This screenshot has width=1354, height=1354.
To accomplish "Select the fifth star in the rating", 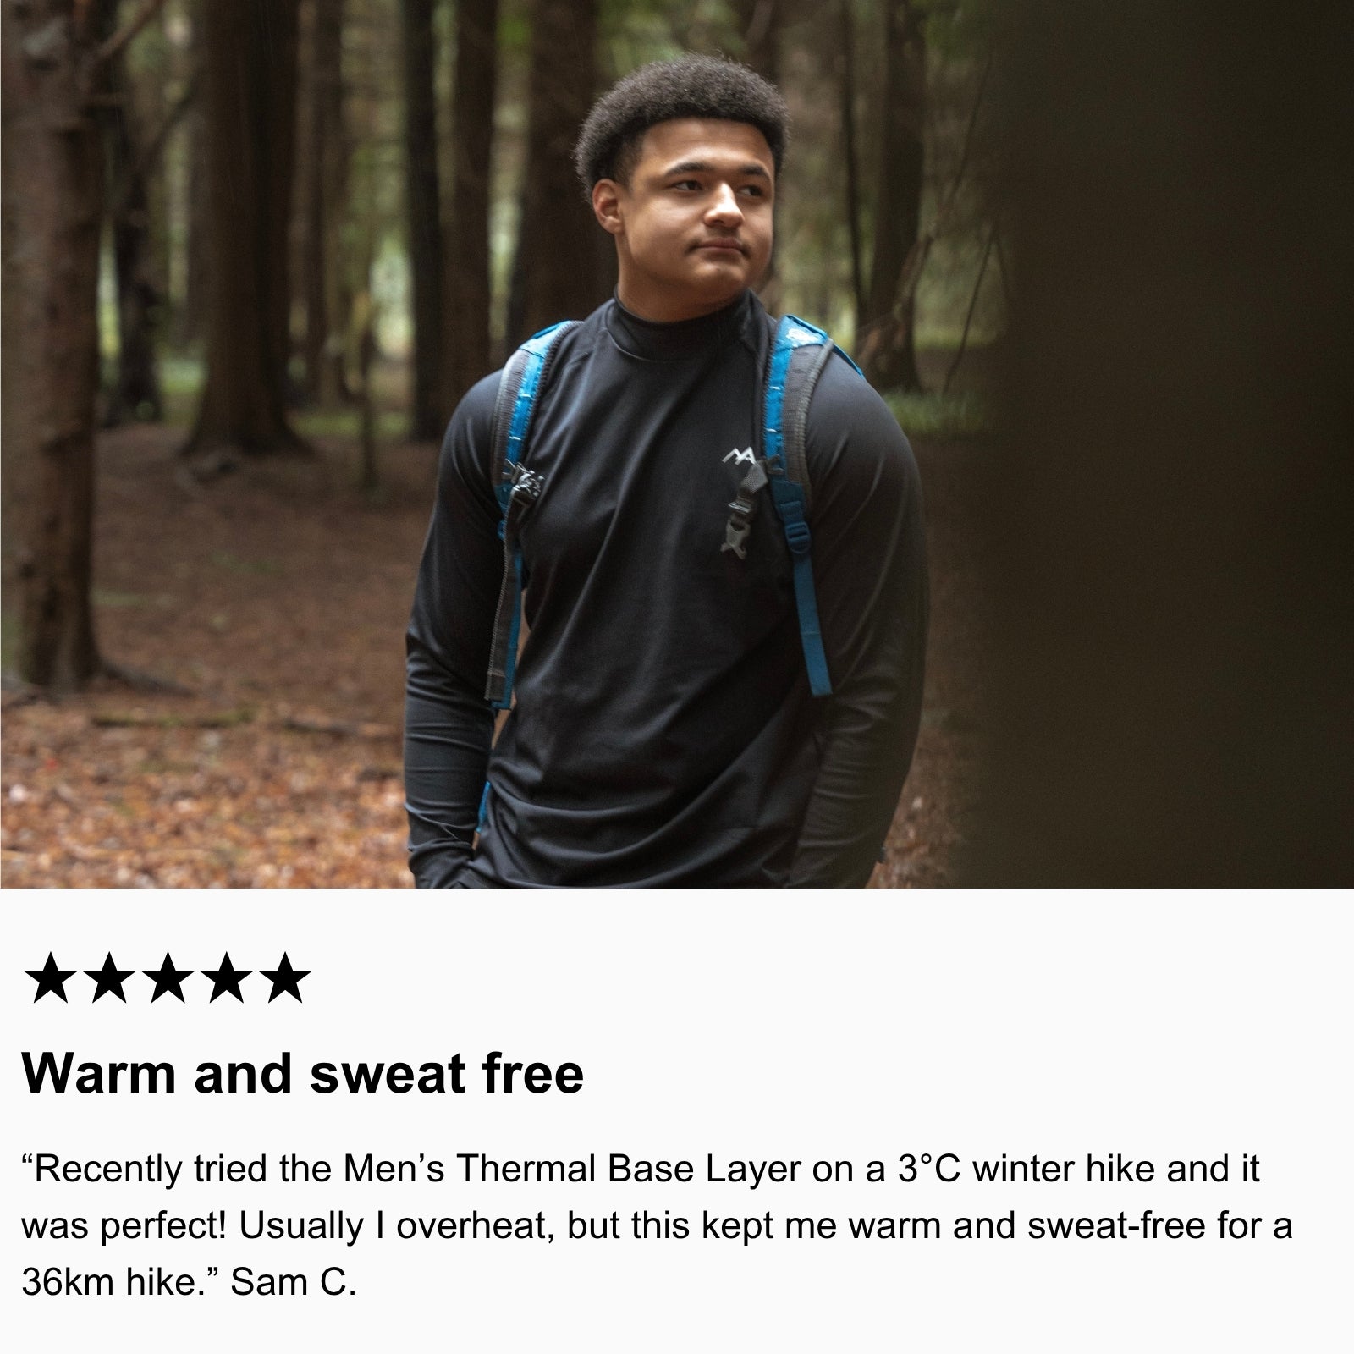I will click(284, 978).
